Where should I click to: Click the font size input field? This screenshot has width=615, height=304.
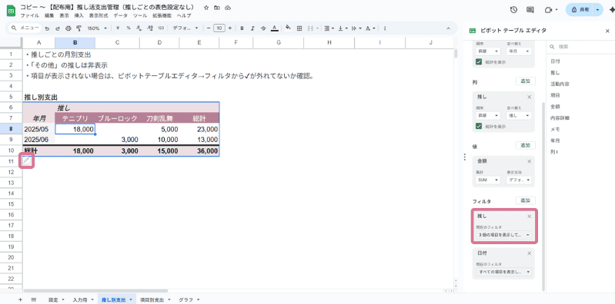pos(219,28)
